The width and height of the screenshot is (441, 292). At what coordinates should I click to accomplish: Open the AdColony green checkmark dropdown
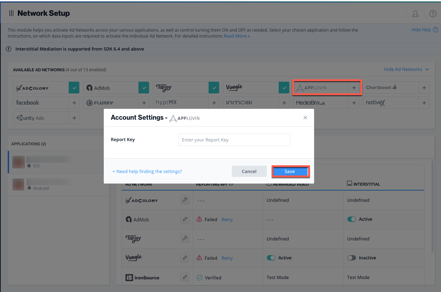tap(74, 87)
